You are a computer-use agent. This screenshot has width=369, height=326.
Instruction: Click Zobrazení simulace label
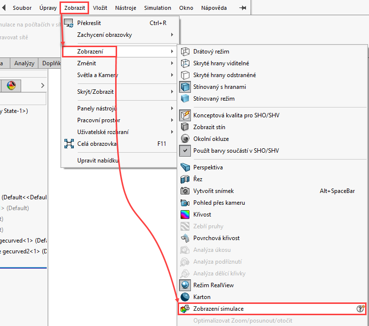tap(218, 309)
